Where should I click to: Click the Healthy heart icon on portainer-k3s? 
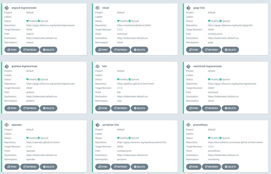pyautogui.click(x=118, y=138)
